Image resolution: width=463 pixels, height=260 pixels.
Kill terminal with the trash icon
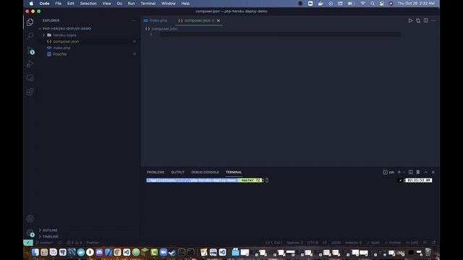point(418,172)
